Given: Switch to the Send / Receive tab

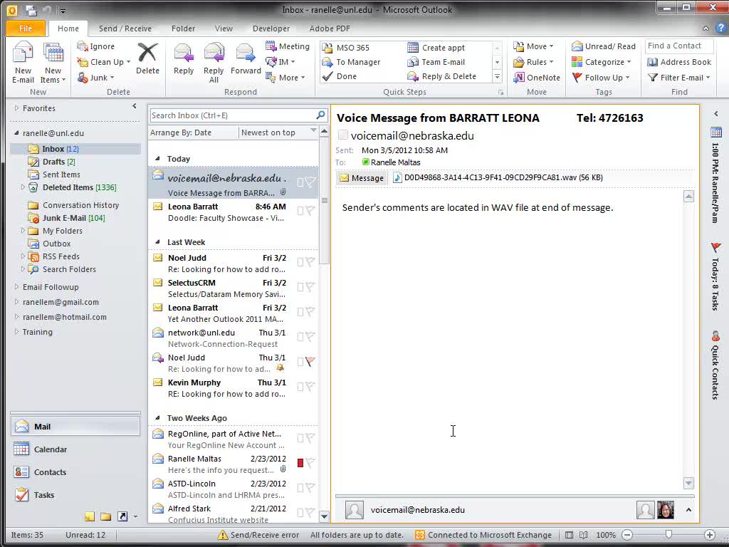Looking at the screenshot, I should (125, 28).
